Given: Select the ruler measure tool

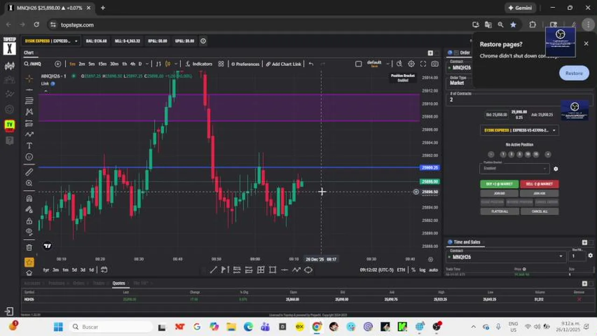Looking at the screenshot, I should pyautogui.click(x=29, y=172).
